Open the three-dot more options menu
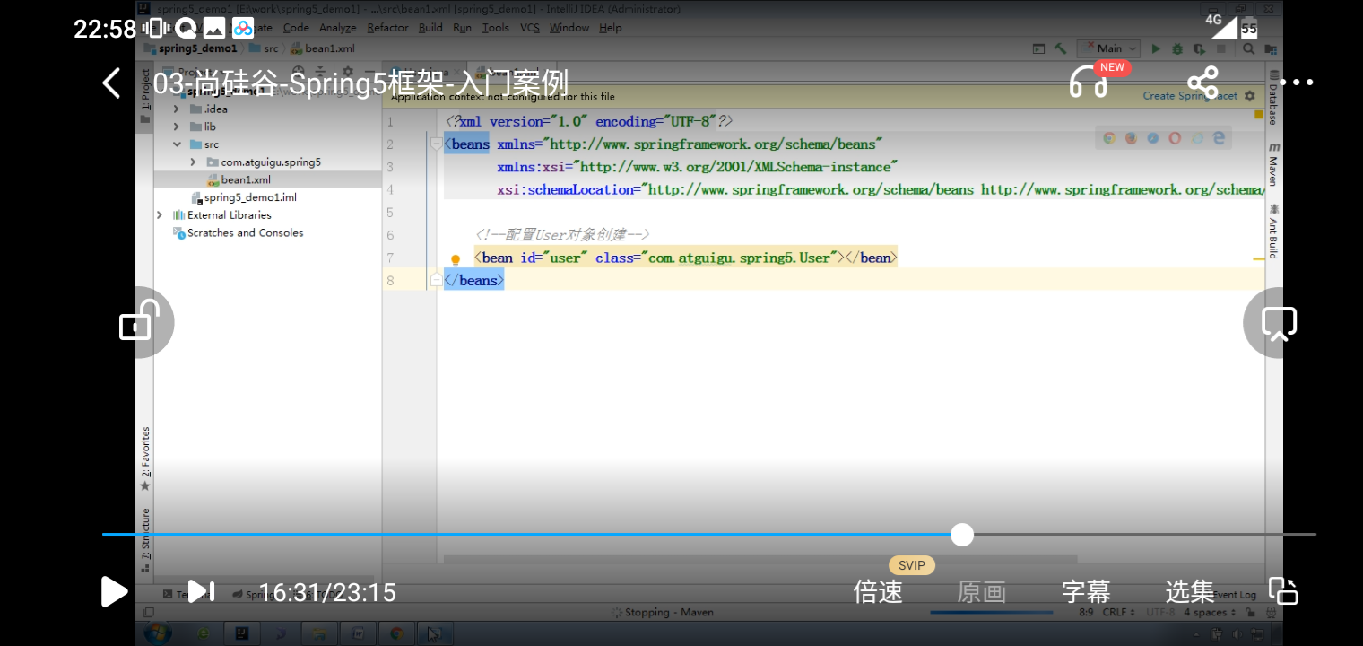Screen dimensions: 1363x646 pyautogui.click(x=1297, y=83)
